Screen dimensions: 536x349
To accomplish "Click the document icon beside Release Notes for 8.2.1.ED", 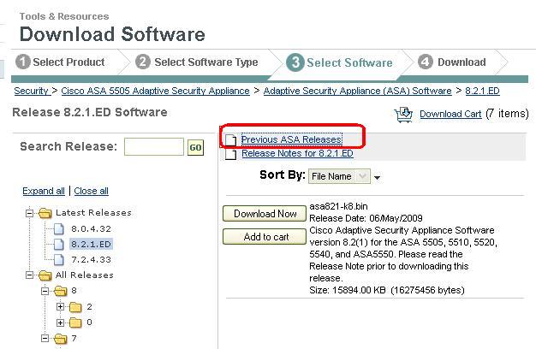I will coord(230,154).
